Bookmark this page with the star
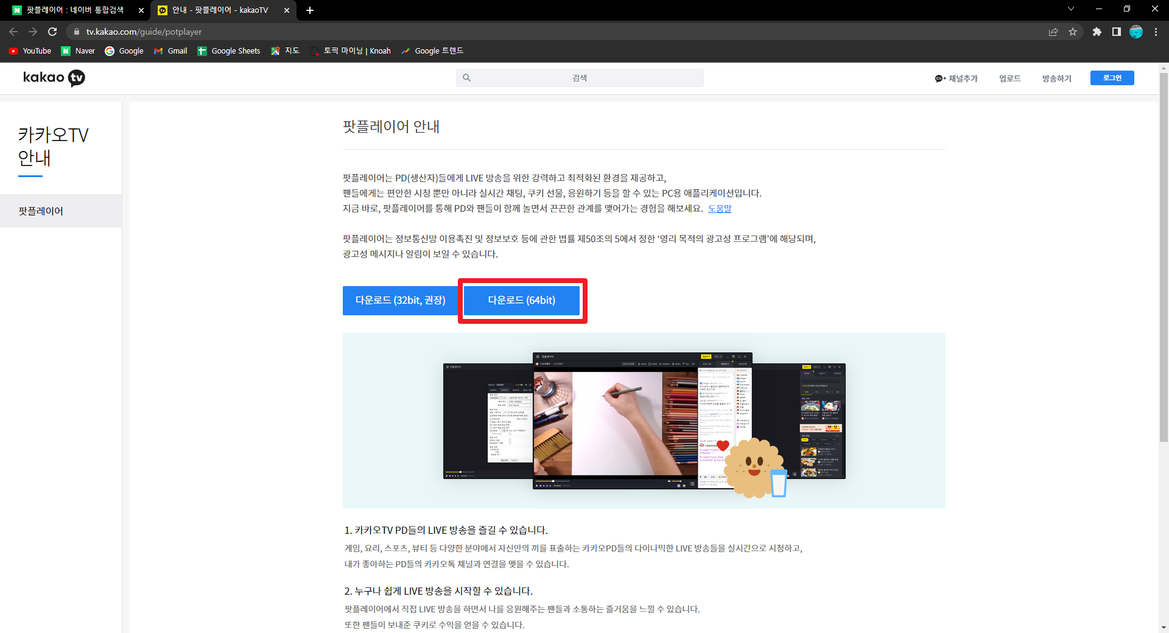Image resolution: width=1169 pixels, height=633 pixels. (x=1073, y=32)
